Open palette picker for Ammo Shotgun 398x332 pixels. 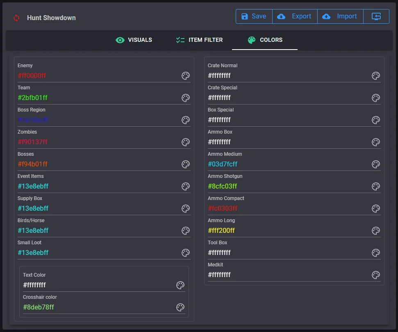(x=376, y=186)
